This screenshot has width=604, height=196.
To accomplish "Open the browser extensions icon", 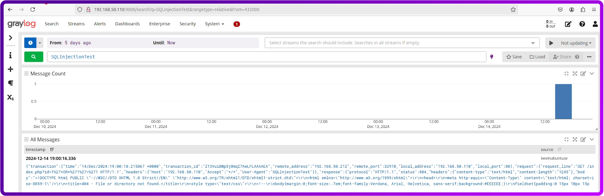I will click(x=583, y=10).
